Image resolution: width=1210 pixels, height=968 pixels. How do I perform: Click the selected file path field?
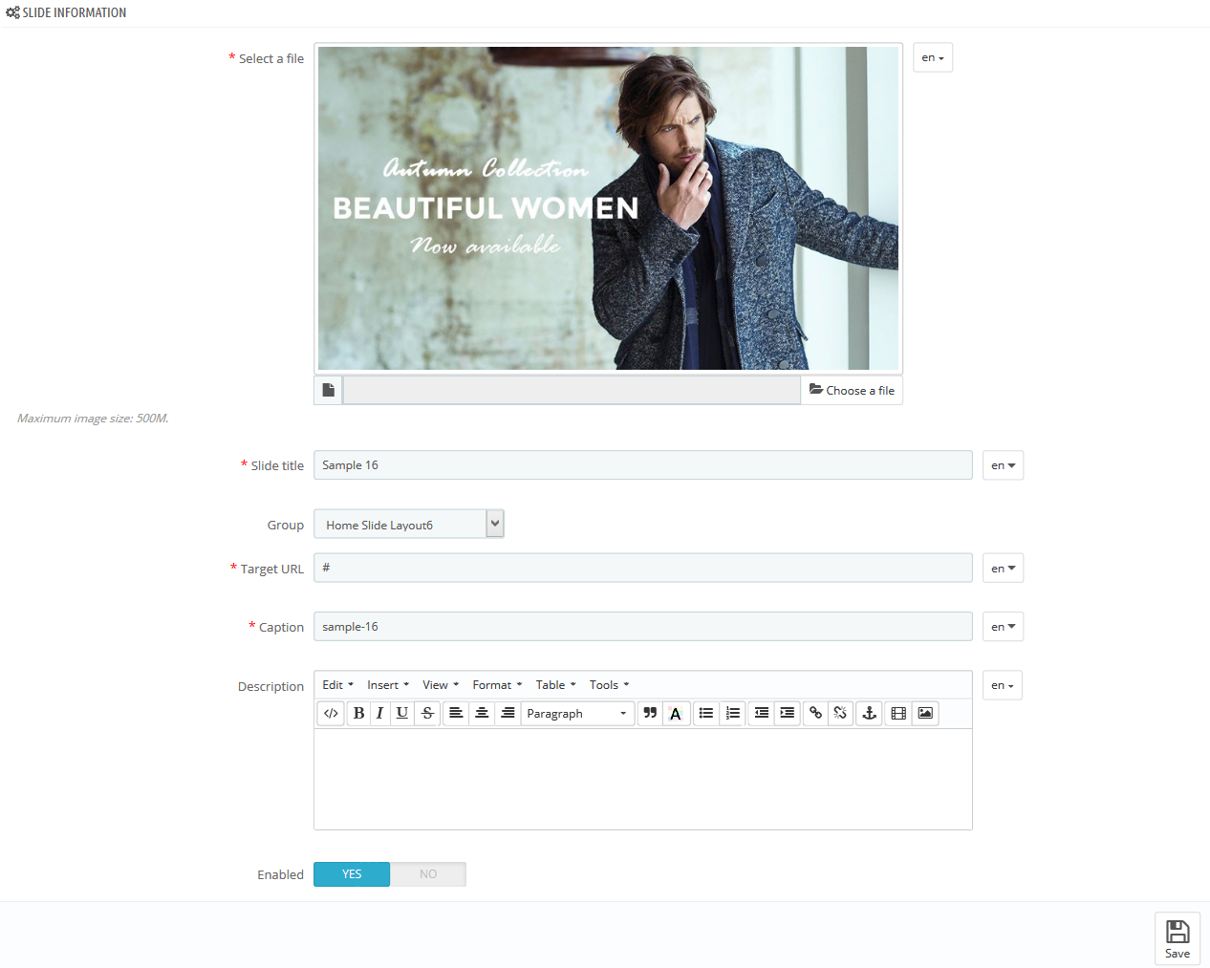pyautogui.click(x=572, y=390)
